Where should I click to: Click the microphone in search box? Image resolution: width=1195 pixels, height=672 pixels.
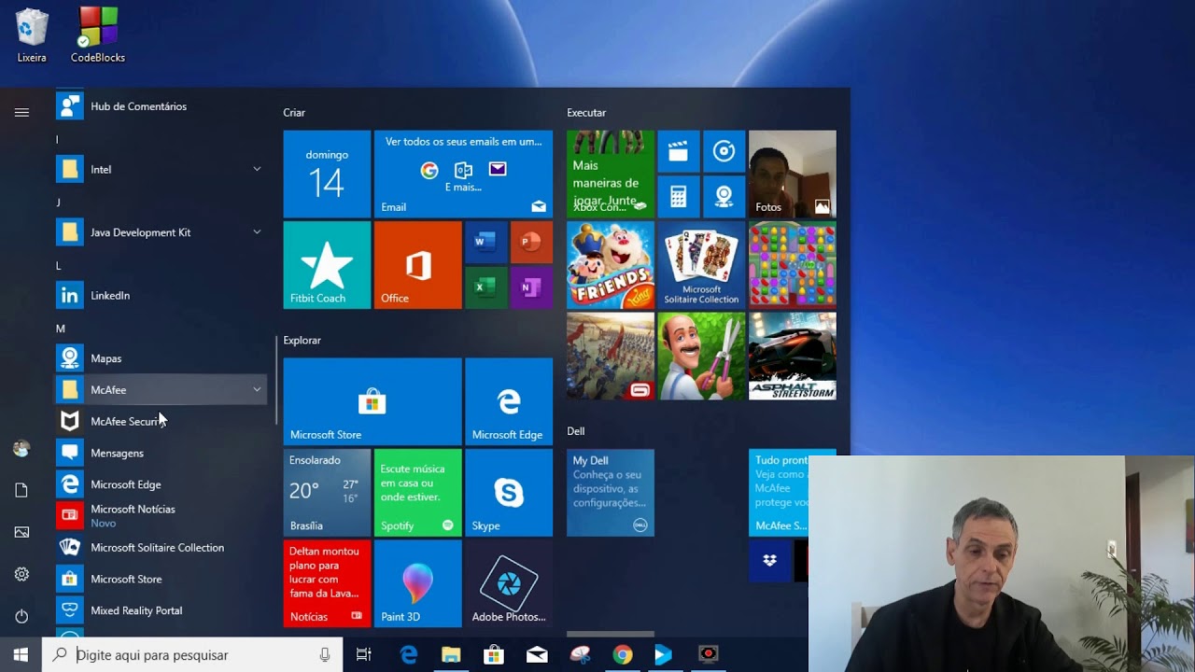point(325,655)
